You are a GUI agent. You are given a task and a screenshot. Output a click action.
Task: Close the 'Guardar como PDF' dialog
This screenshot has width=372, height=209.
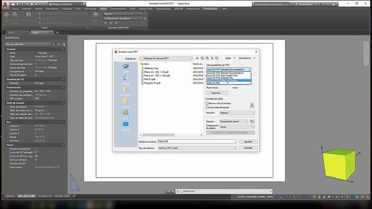click(x=256, y=52)
